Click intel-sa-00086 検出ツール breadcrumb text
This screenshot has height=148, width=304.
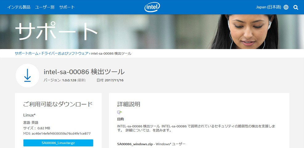(x=111, y=54)
